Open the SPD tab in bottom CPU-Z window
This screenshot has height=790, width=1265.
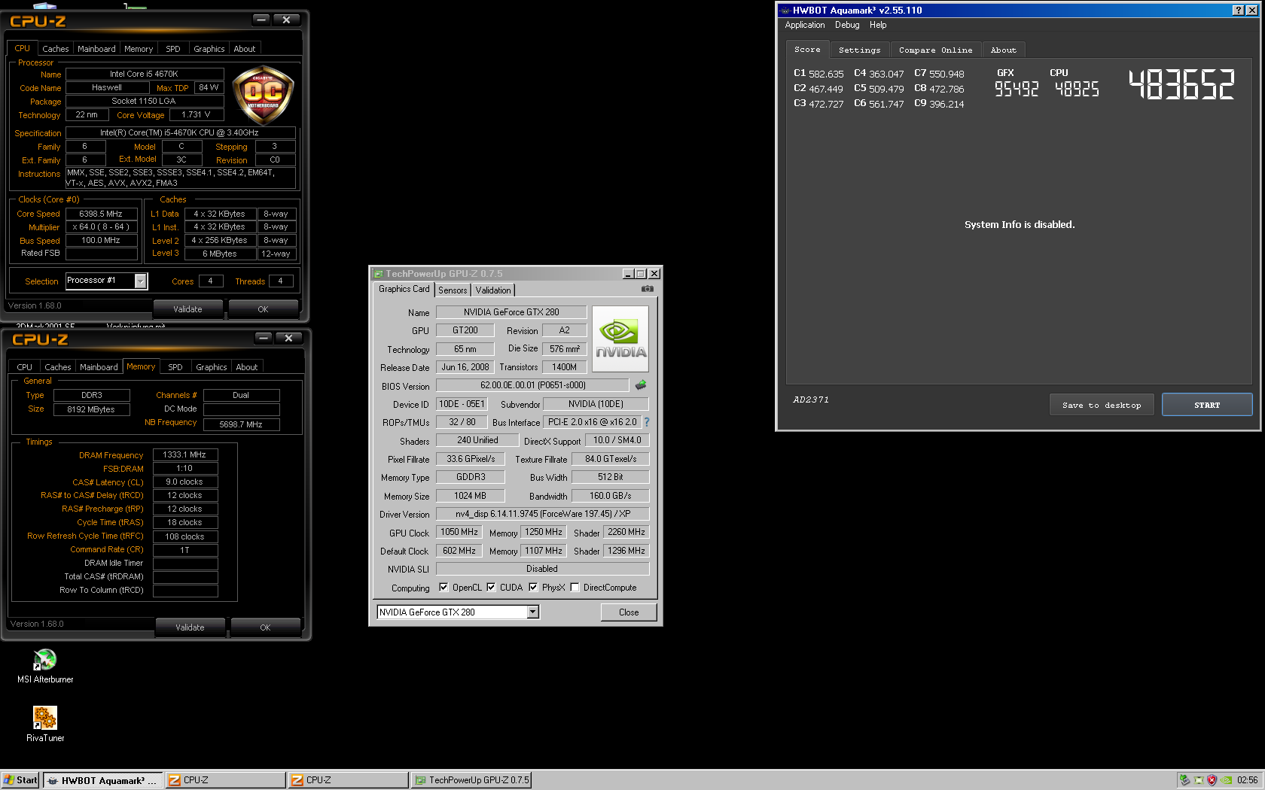175,367
